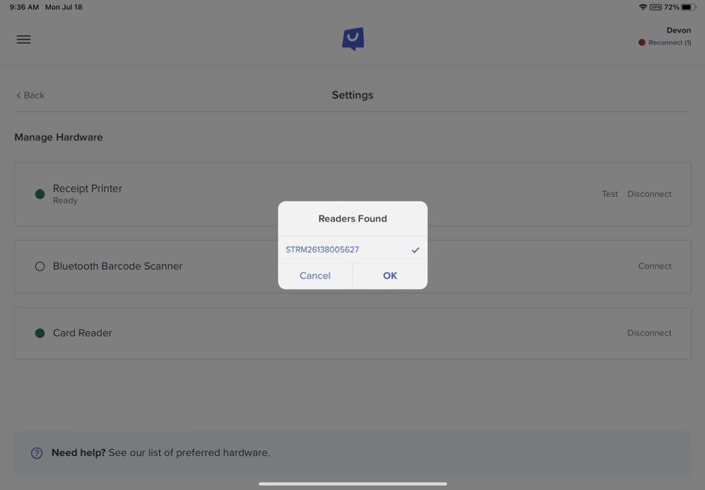Tap the battery icon in status bar
Viewport: 705px width, 490px height.
tap(688, 7)
